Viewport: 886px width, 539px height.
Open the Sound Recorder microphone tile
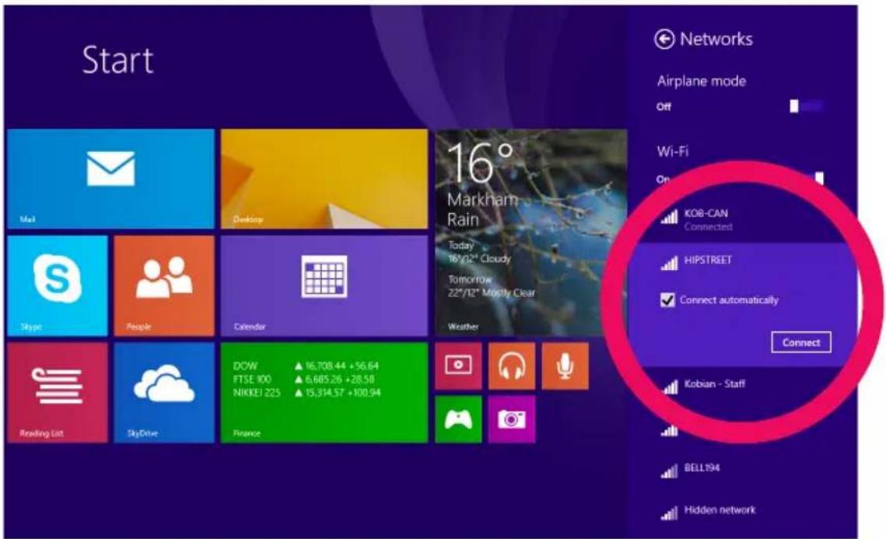tap(565, 366)
